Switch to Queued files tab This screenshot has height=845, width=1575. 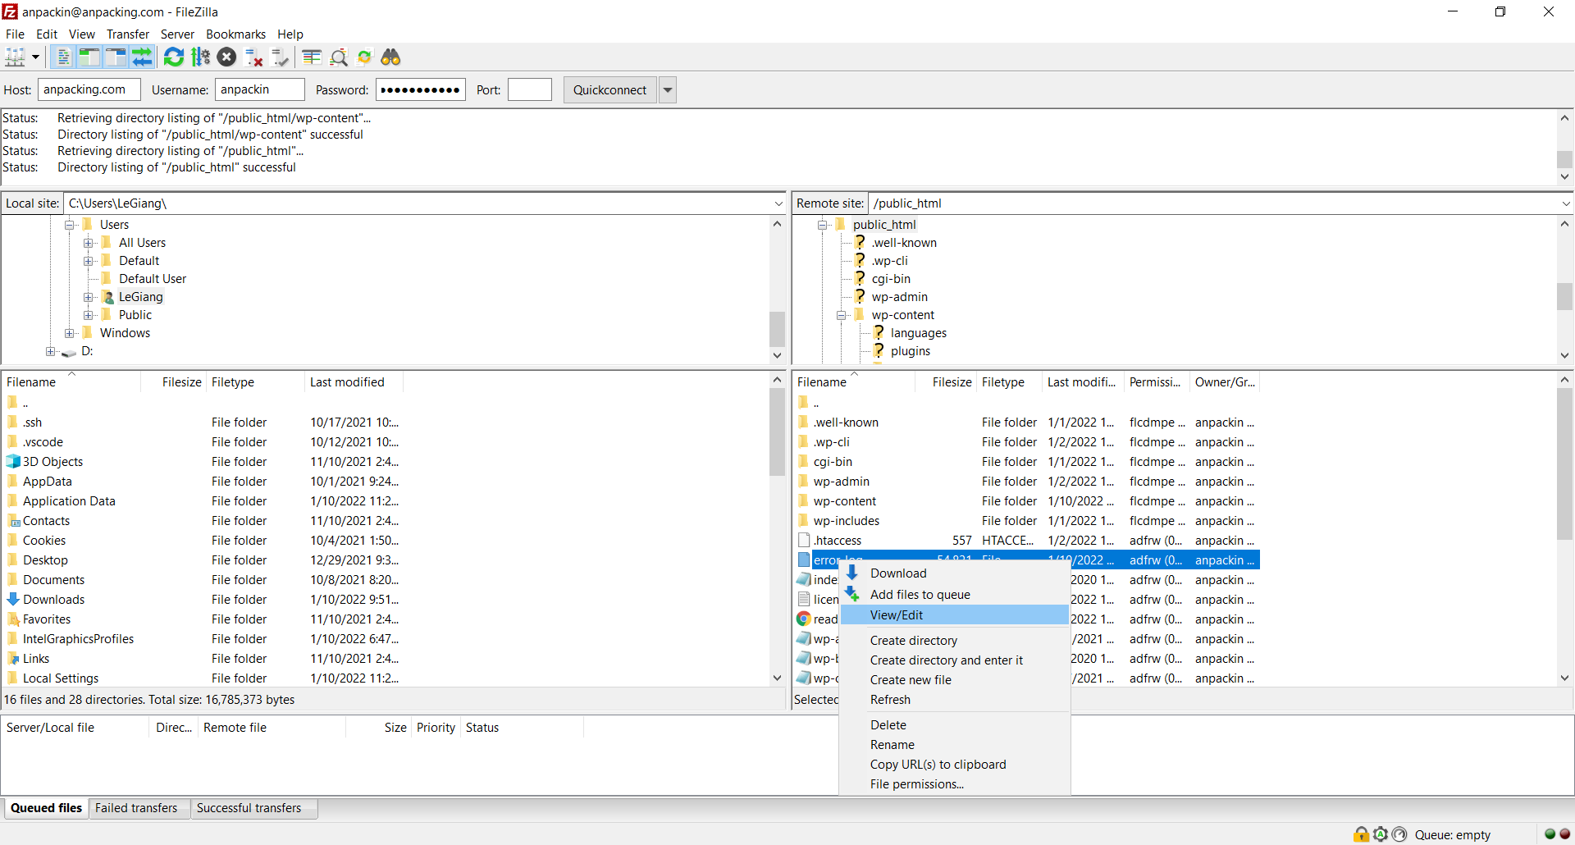[46, 808]
